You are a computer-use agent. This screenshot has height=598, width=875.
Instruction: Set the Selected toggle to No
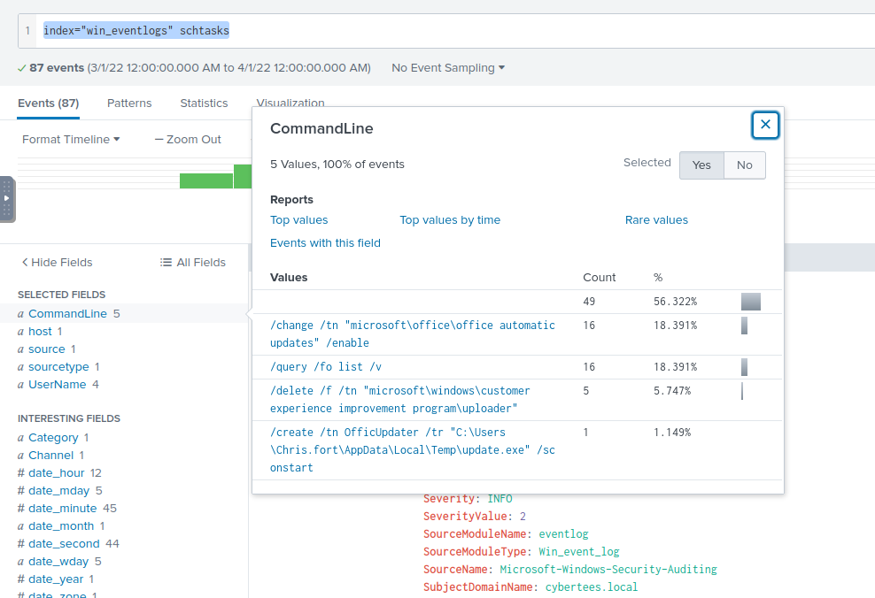[744, 165]
